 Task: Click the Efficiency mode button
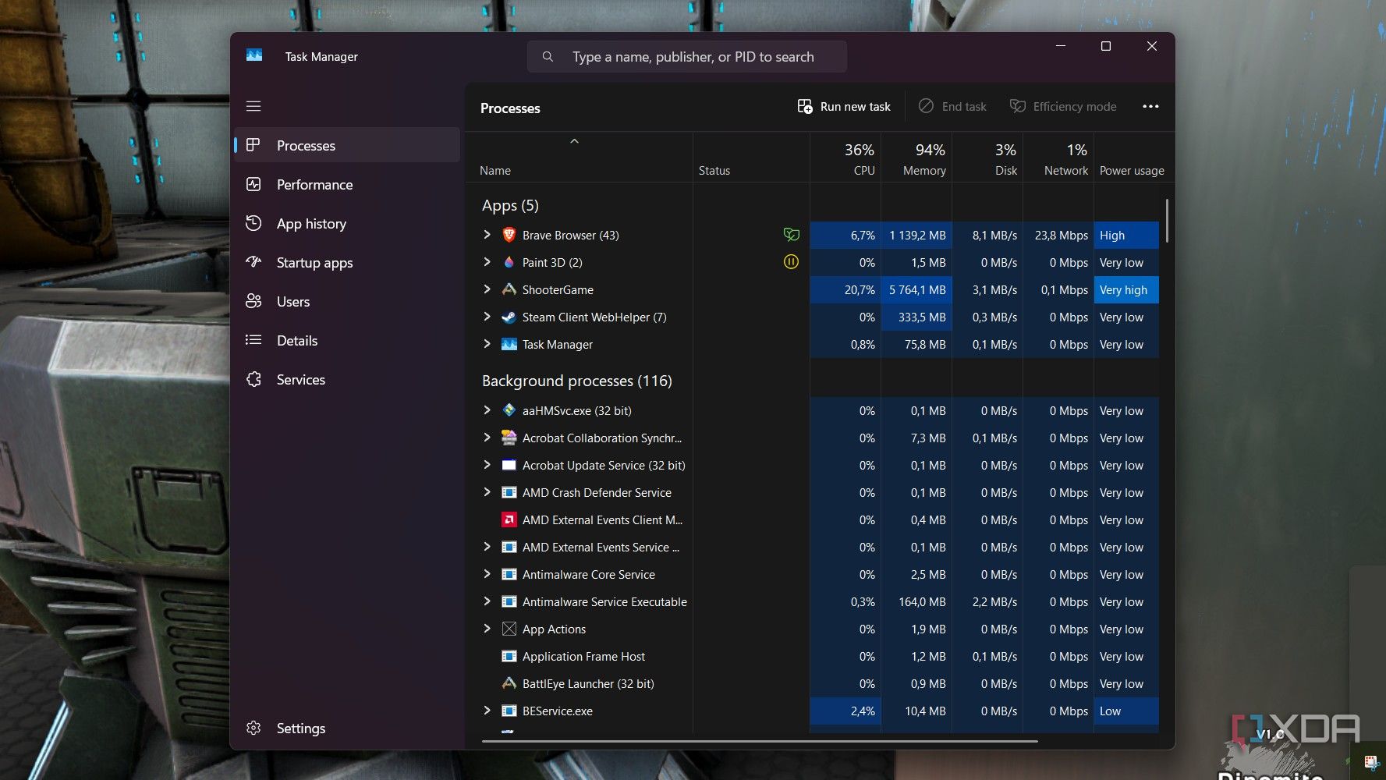click(1063, 107)
